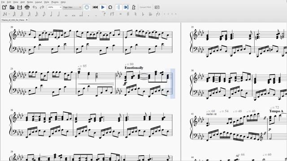Screen dimensions: 287x161
Task: Apply flat accidental
Action: point(143,14)
